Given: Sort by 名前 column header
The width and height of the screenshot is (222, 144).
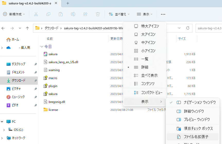Looking at the screenshot, I should (50, 39).
